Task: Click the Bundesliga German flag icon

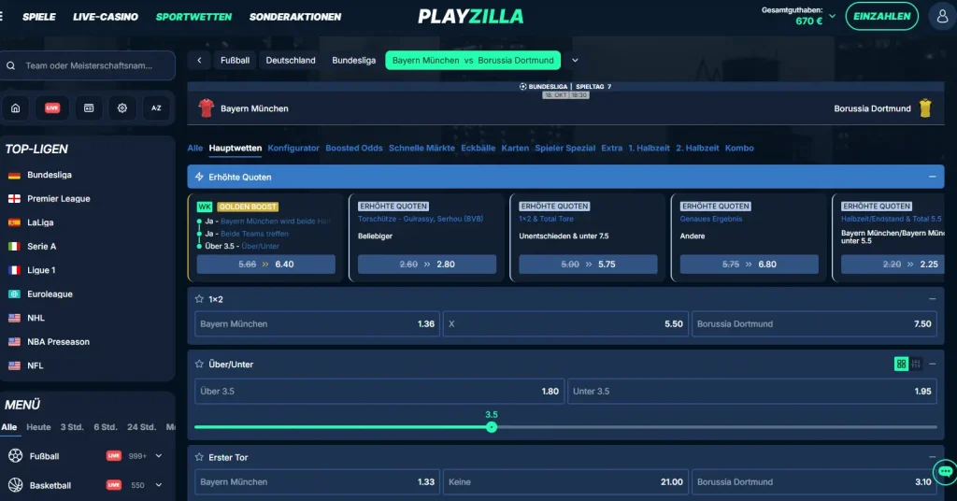Action: [x=14, y=175]
